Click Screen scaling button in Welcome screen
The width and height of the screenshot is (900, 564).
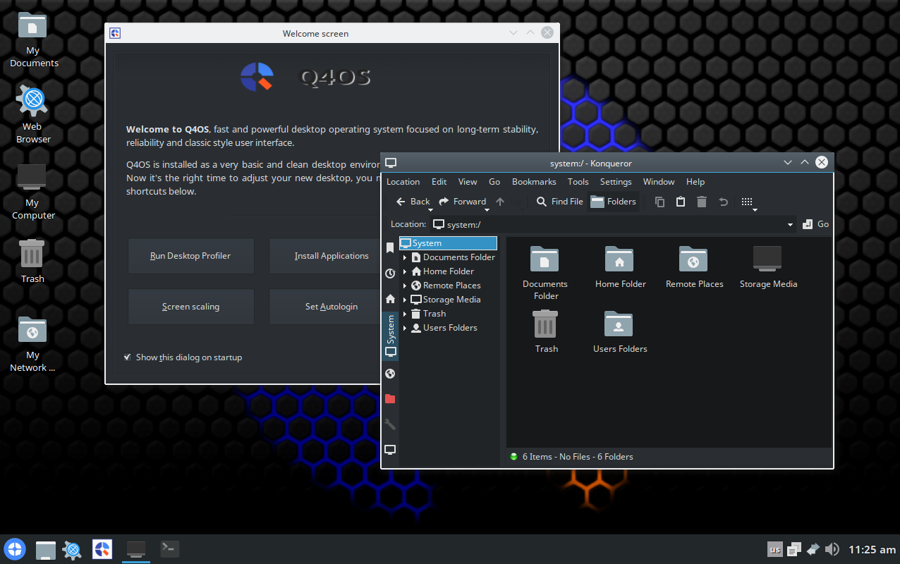click(x=190, y=307)
